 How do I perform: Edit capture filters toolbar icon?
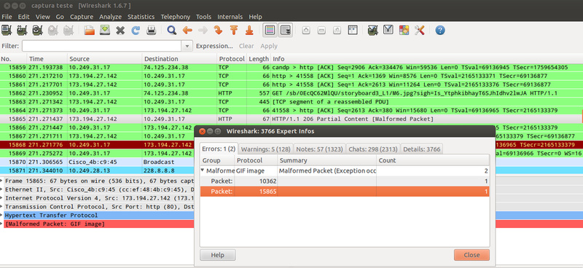[x=373, y=30]
